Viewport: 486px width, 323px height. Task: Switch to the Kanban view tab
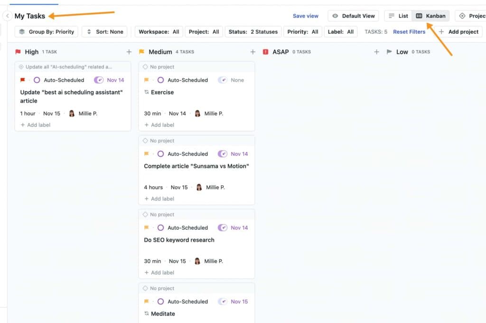(430, 16)
